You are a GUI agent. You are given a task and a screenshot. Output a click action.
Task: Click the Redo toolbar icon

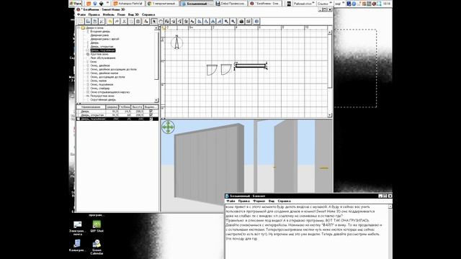pos(117,22)
